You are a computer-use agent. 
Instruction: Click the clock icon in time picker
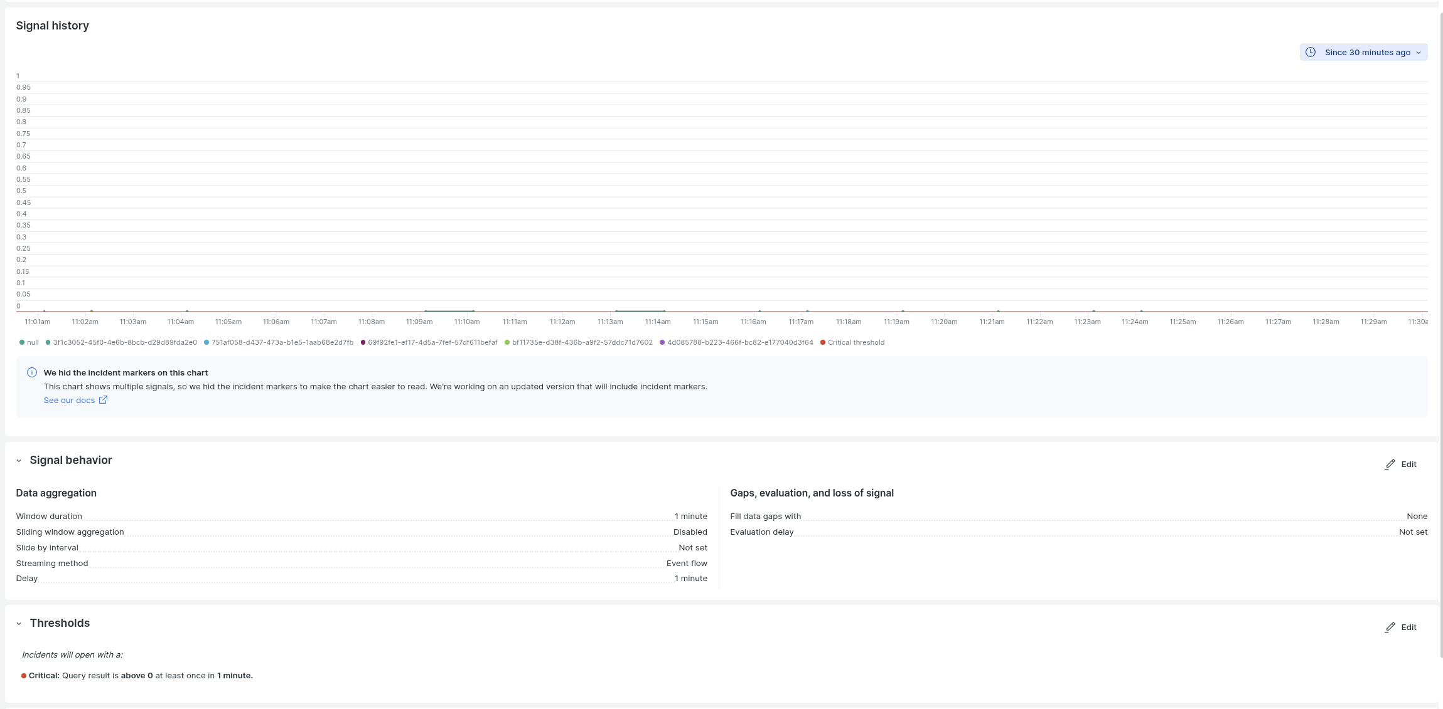click(x=1311, y=52)
